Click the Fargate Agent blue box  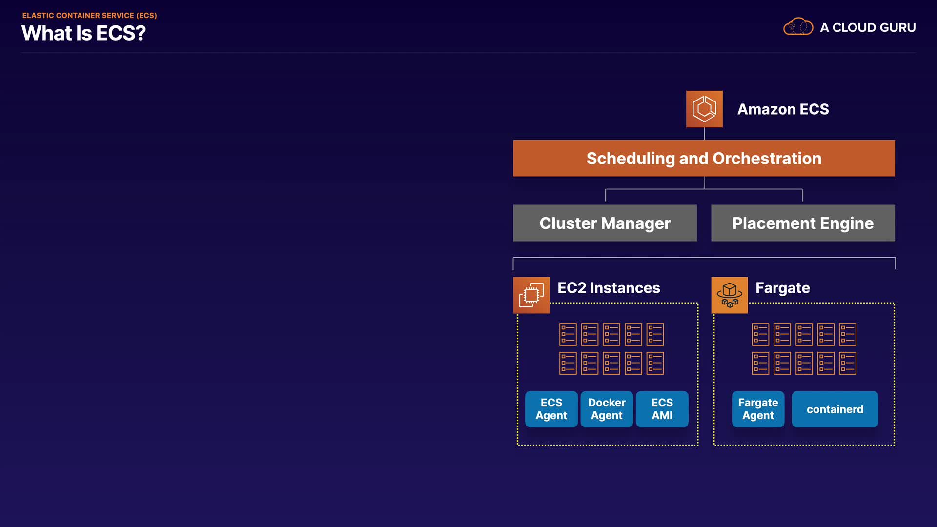(x=758, y=409)
